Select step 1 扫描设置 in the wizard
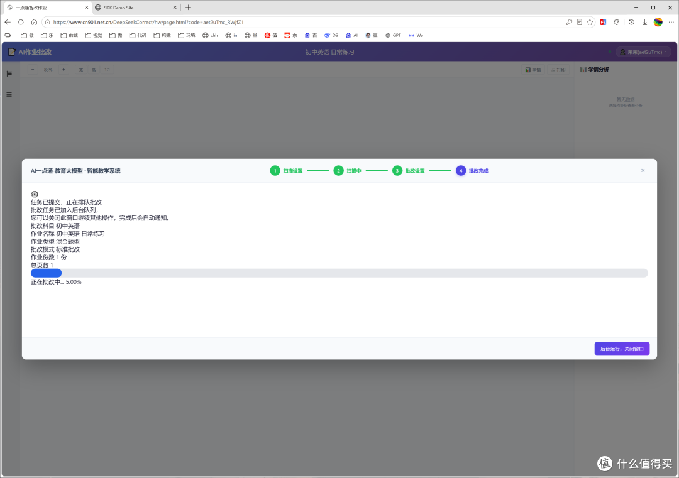Image resolution: width=679 pixels, height=478 pixels. [286, 171]
